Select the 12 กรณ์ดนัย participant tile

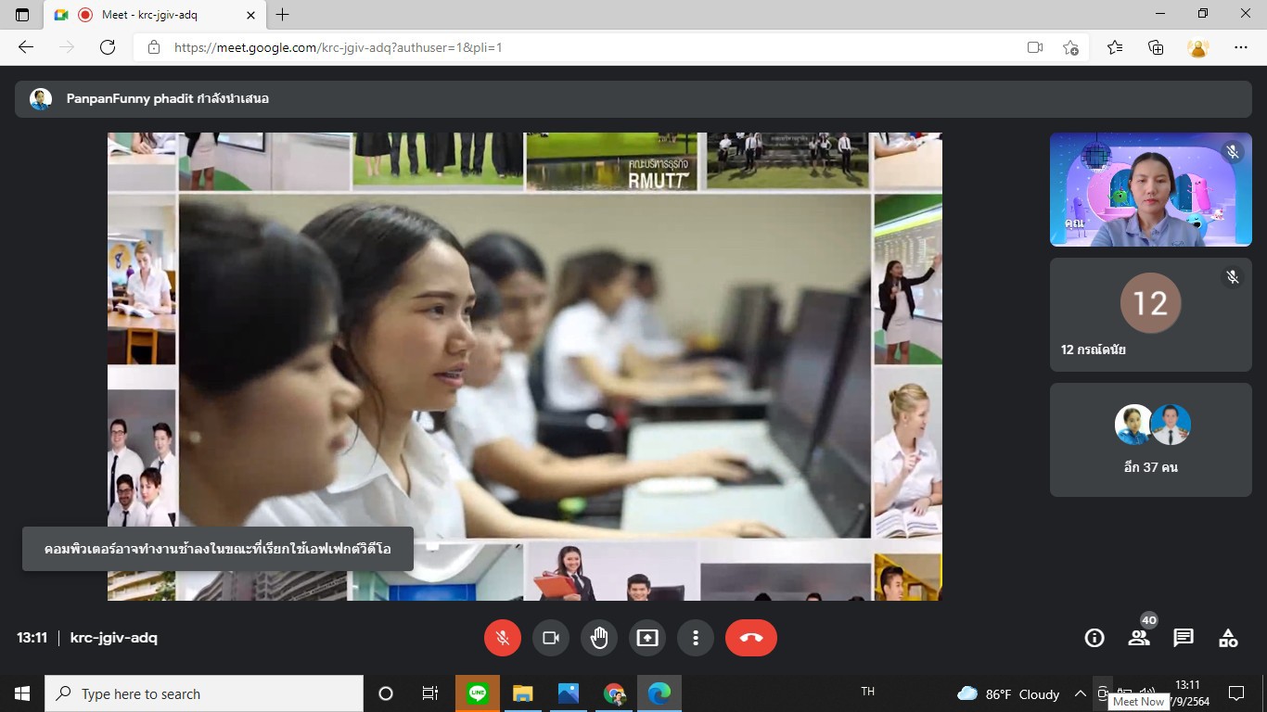[1151, 314]
